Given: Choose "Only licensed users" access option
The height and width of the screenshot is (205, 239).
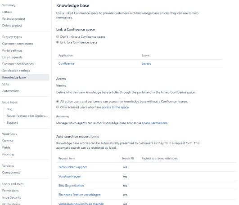Looking at the screenshot, I should (58, 107).
